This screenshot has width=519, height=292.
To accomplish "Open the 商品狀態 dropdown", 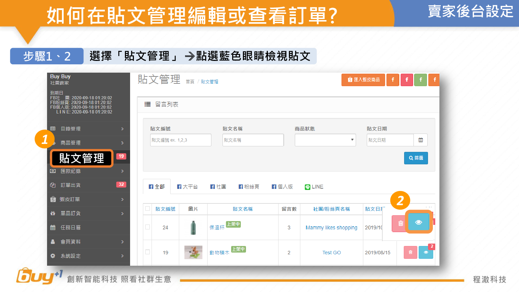I will point(325,140).
